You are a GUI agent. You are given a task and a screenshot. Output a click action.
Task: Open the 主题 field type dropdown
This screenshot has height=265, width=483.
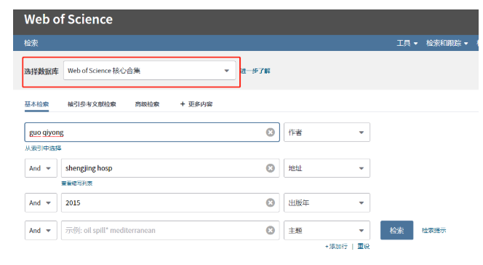pos(327,230)
